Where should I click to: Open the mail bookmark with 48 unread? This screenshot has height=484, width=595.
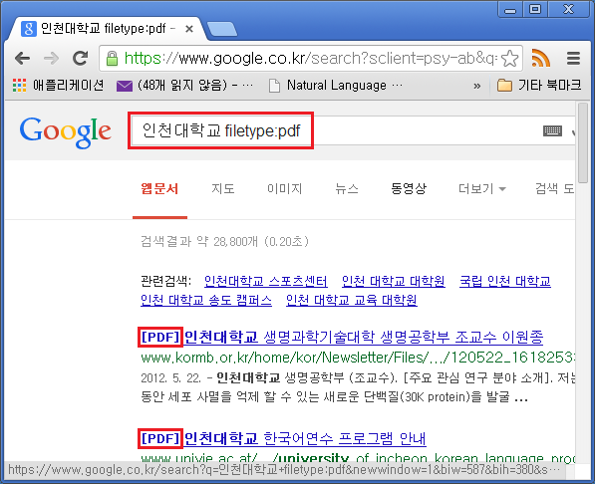(x=184, y=86)
